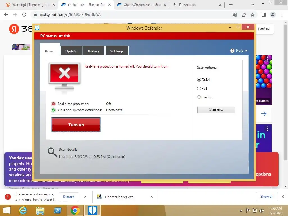288x216 pixels.
Task: Click the Scan now button
Action: pyautogui.click(x=216, y=110)
